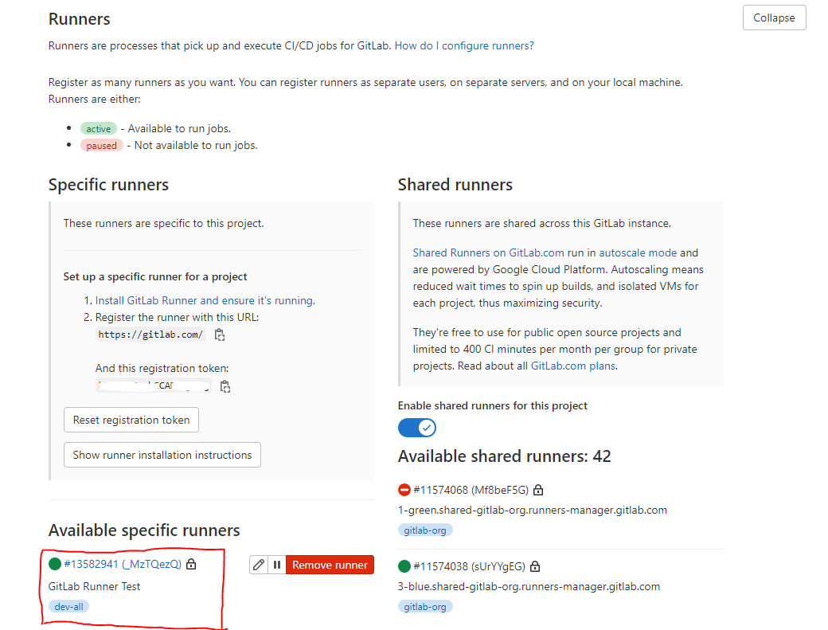Collapse the Runners section
828x630 pixels.
[x=774, y=18]
